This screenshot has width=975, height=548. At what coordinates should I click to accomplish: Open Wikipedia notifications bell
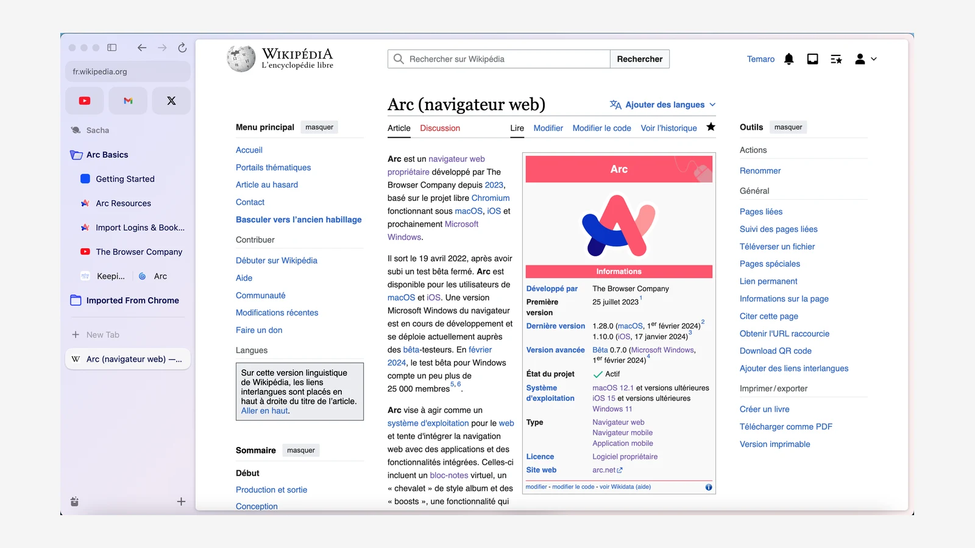click(789, 59)
